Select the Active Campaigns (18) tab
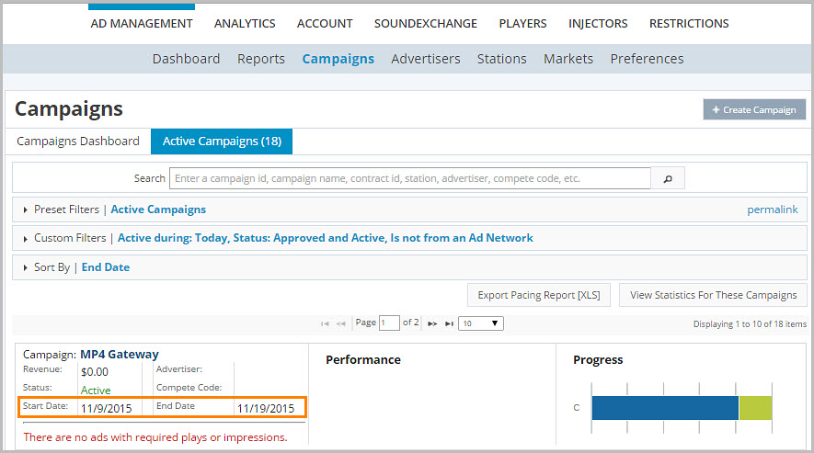 [222, 142]
